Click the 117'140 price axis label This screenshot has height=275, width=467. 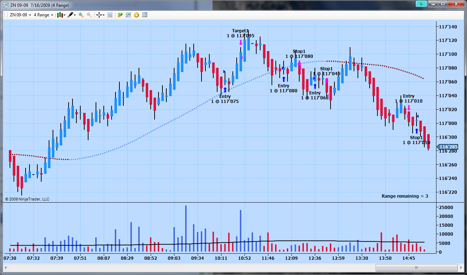448,27
